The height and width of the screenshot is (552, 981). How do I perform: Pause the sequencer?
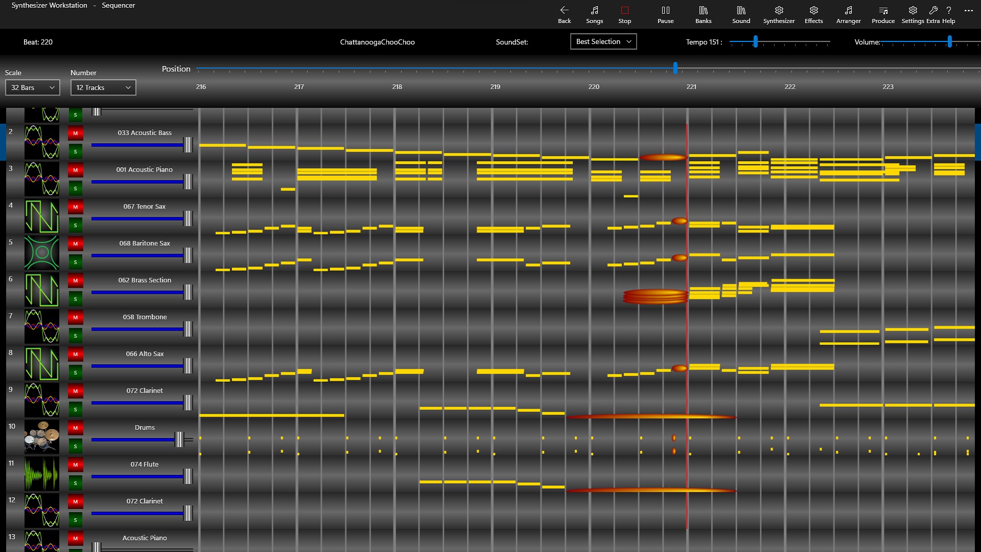coord(665,14)
